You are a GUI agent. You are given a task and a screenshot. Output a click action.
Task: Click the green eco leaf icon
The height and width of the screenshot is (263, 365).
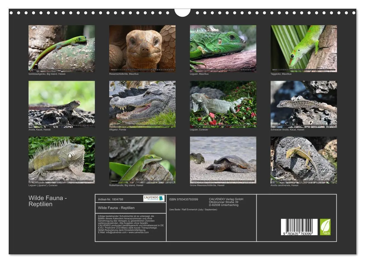pos(325,227)
